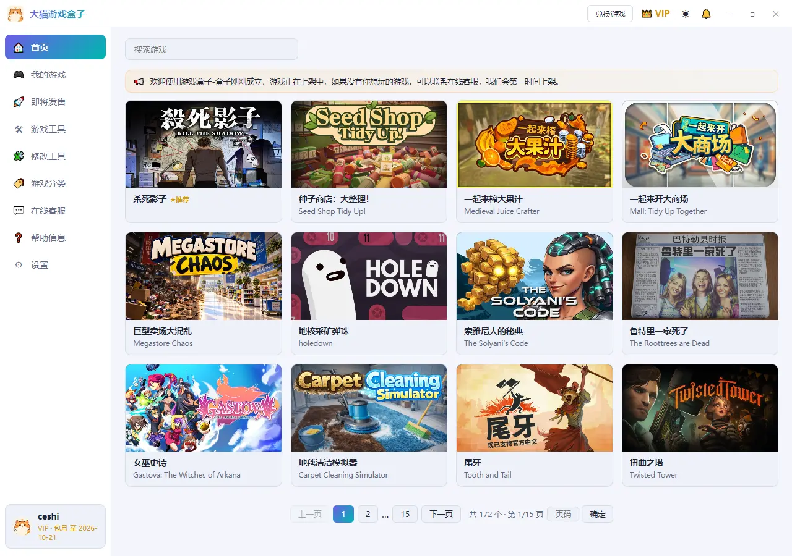Open 即将发售 section
Viewport: 792px width, 556px height.
pyautogui.click(x=55, y=102)
